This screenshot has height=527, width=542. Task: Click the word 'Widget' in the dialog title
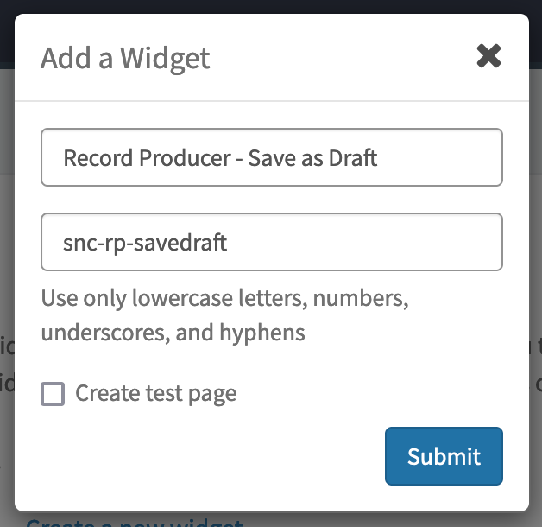point(165,59)
